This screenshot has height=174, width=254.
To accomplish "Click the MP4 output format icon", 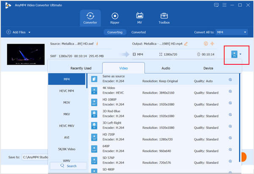I will 234,54.
